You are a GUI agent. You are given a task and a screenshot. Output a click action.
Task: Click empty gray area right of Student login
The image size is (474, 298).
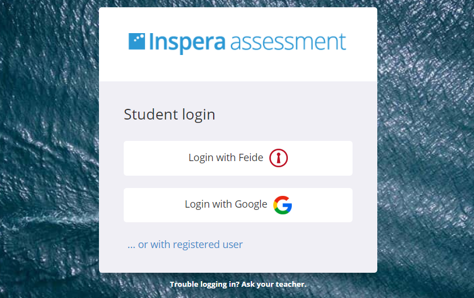[x=292, y=114]
